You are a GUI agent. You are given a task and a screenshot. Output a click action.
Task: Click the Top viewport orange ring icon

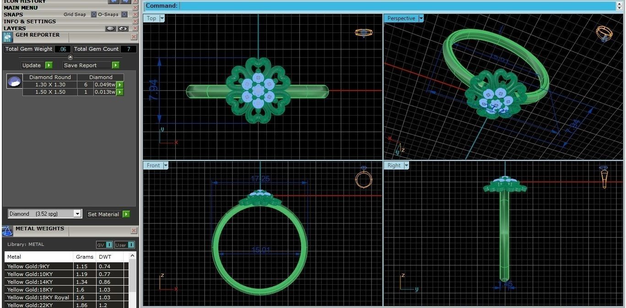(x=364, y=33)
